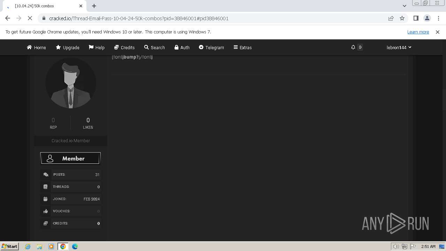This screenshot has width=446, height=251.
Task: Click the VOUCHES stat row
Action: (x=71, y=211)
